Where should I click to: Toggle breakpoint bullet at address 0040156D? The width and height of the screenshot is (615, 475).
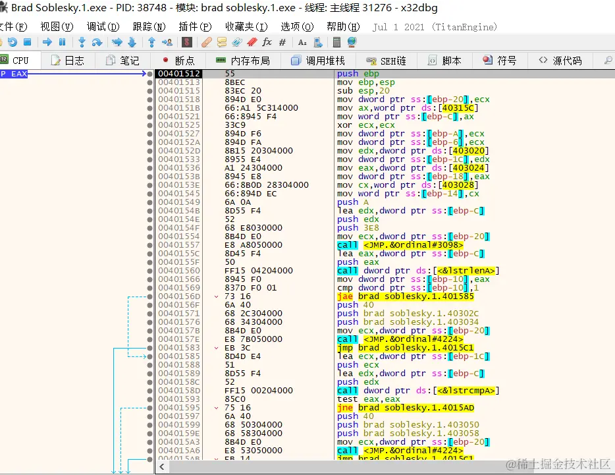pyautogui.click(x=149, y=296)
